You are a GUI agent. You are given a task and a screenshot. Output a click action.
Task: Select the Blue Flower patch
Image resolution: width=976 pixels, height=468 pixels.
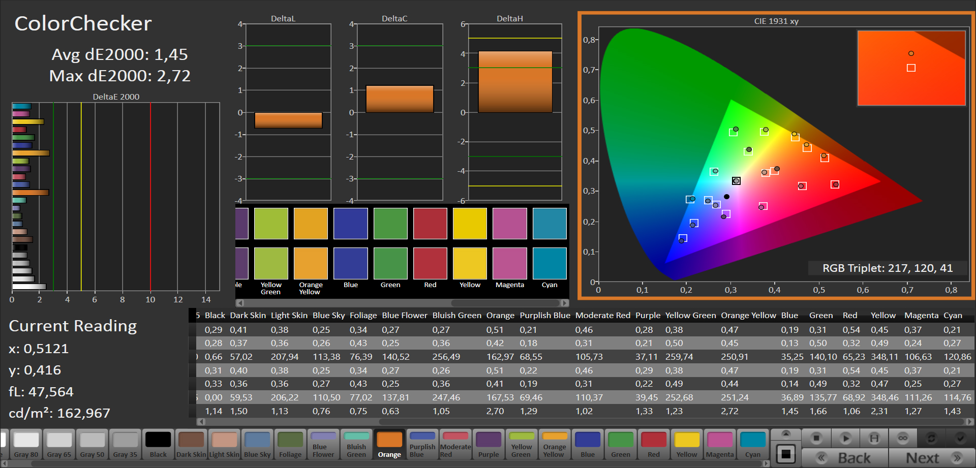coord(323,445)
